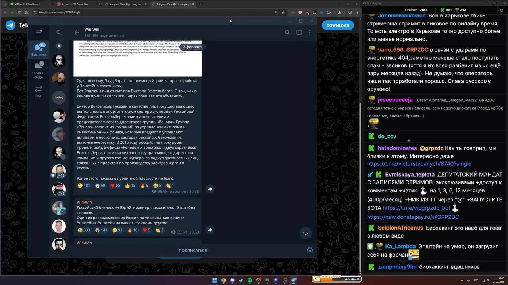Click the 😱 141 reaction on Milner post
Viewport: 508px width, 285px height.
(101, 230)
